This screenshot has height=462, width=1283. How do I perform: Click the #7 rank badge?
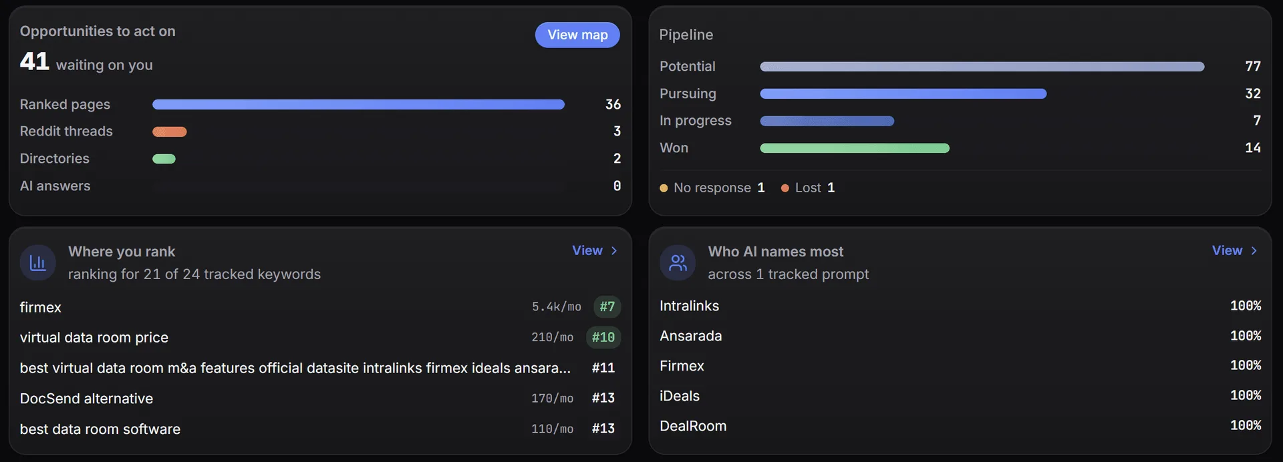pyautogui.click(x=607, y=307)
